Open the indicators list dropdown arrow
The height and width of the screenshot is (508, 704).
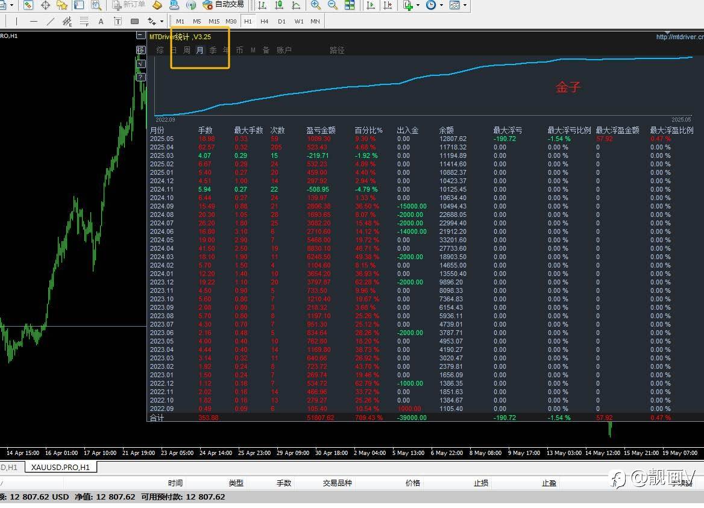[x=418, y=5]
